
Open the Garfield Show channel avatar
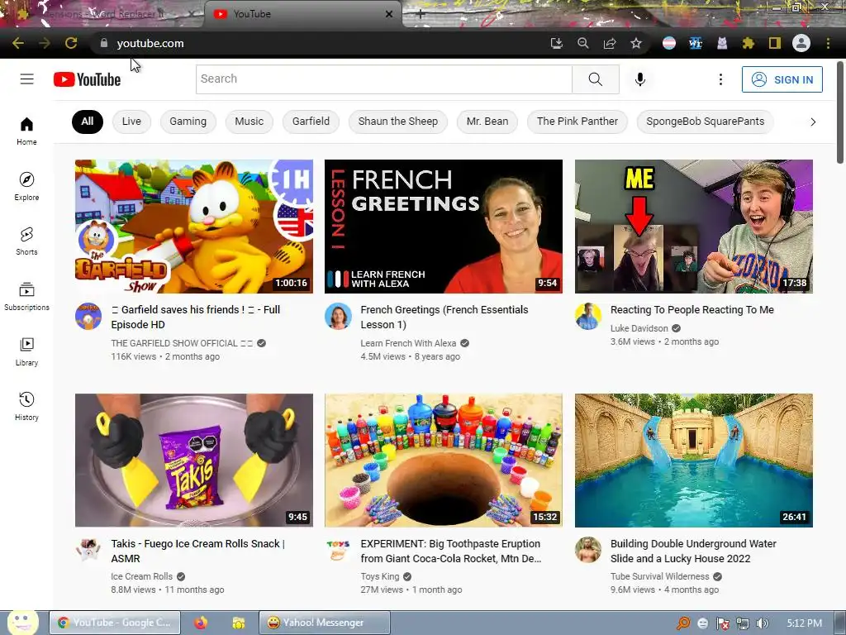88,316
